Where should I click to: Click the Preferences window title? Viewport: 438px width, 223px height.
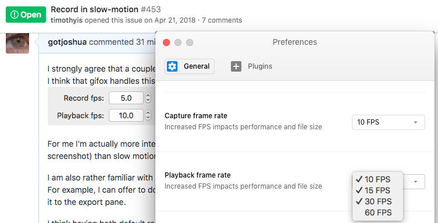tap(295, 42)
